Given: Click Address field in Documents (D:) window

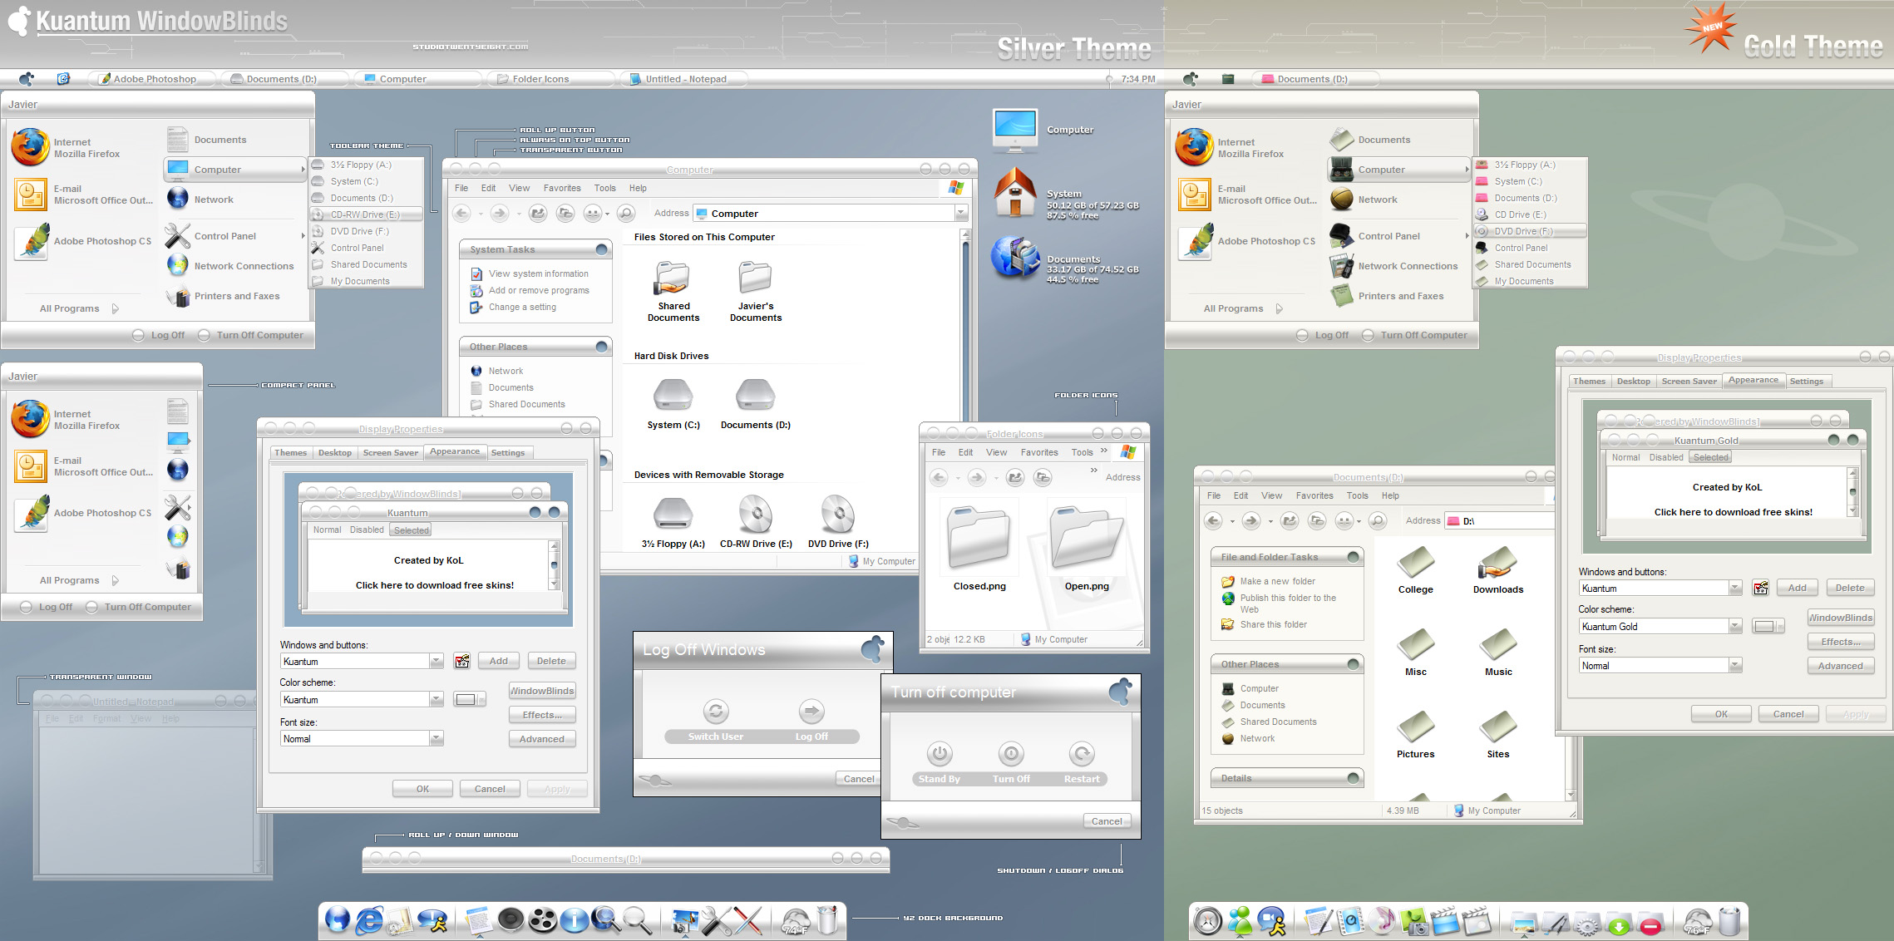Looking at the screenshot, I should point(1498,521).
